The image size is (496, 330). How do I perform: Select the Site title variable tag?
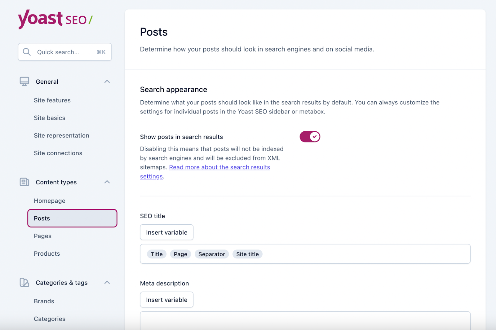click(247, 254)
